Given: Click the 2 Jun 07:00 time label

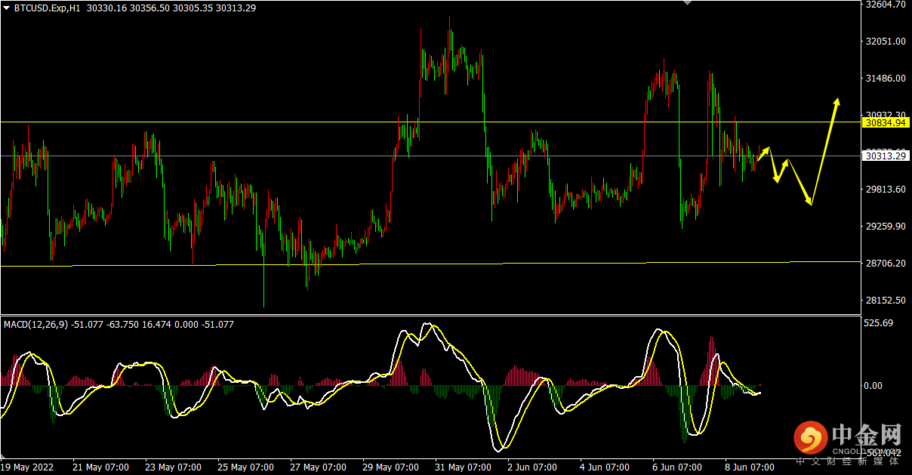Looking at the screenshot, I should pos(533,467).
